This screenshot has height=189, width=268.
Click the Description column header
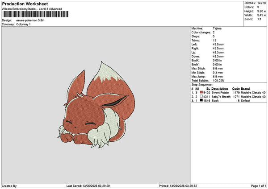click(x=220, y=88)
